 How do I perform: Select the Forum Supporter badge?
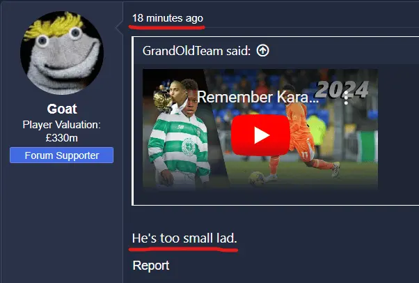click(x=62, y=155)
